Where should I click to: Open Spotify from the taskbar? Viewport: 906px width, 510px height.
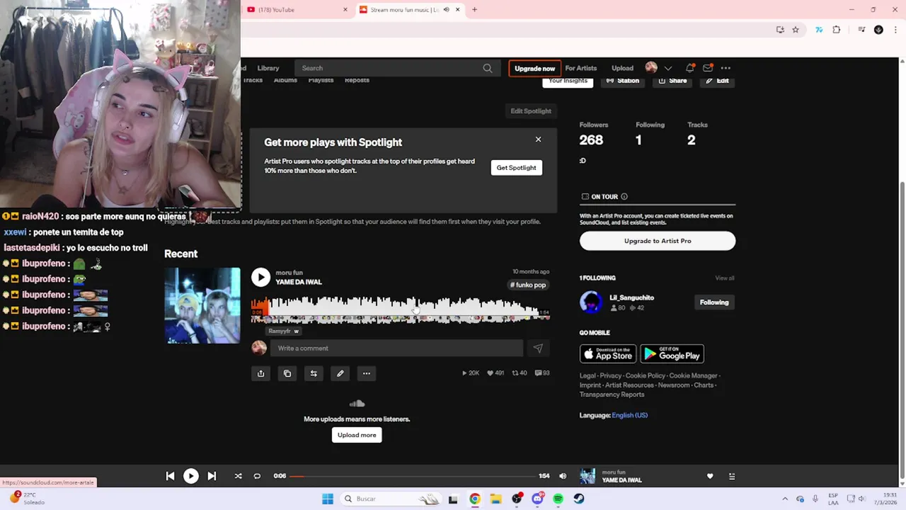coord(558,499)
